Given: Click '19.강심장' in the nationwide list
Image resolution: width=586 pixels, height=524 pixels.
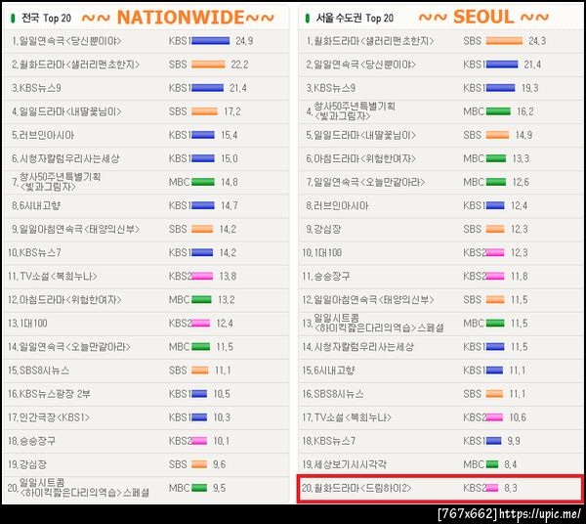Looking at the screenshot, I should pos(27,464).
